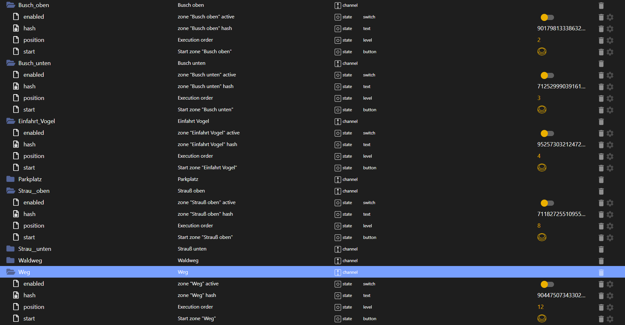Click the Start zone "Strauß oben" name
Viewport: 625px width, 325px height.
205,237
